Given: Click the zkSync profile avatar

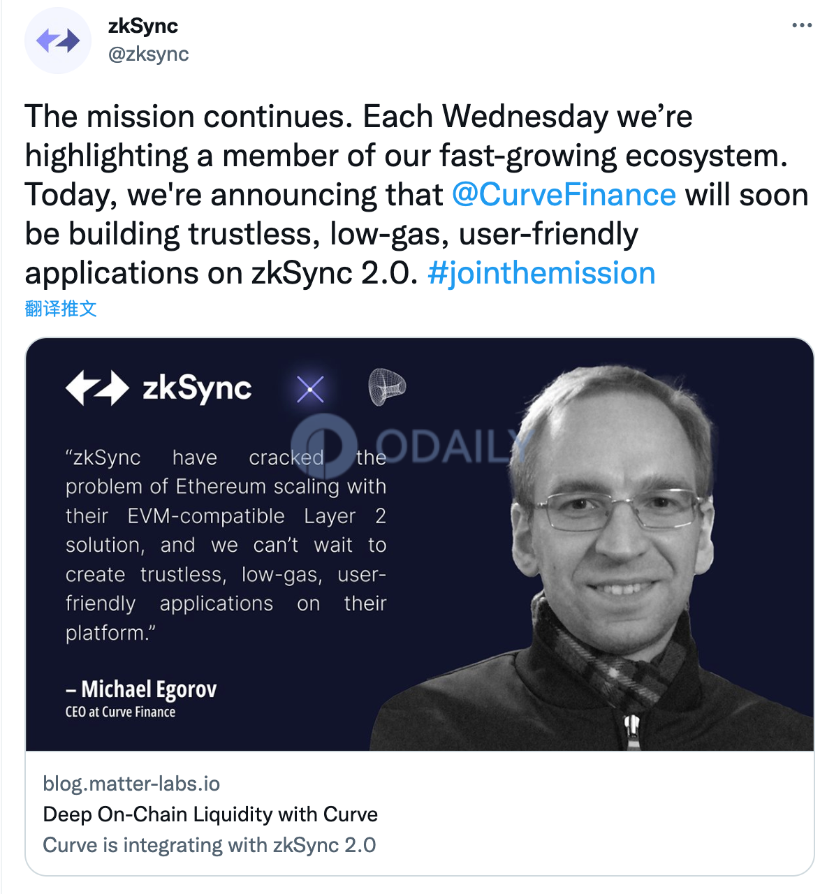Looking at the screenshot, I should (x=58, y=41).
